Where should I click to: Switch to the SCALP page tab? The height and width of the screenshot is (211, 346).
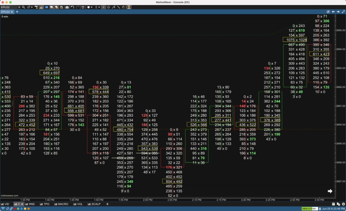coord(94,204)
